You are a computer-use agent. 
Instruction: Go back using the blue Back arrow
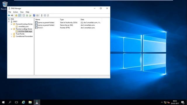pyautogui.click(x=9, y=15)
